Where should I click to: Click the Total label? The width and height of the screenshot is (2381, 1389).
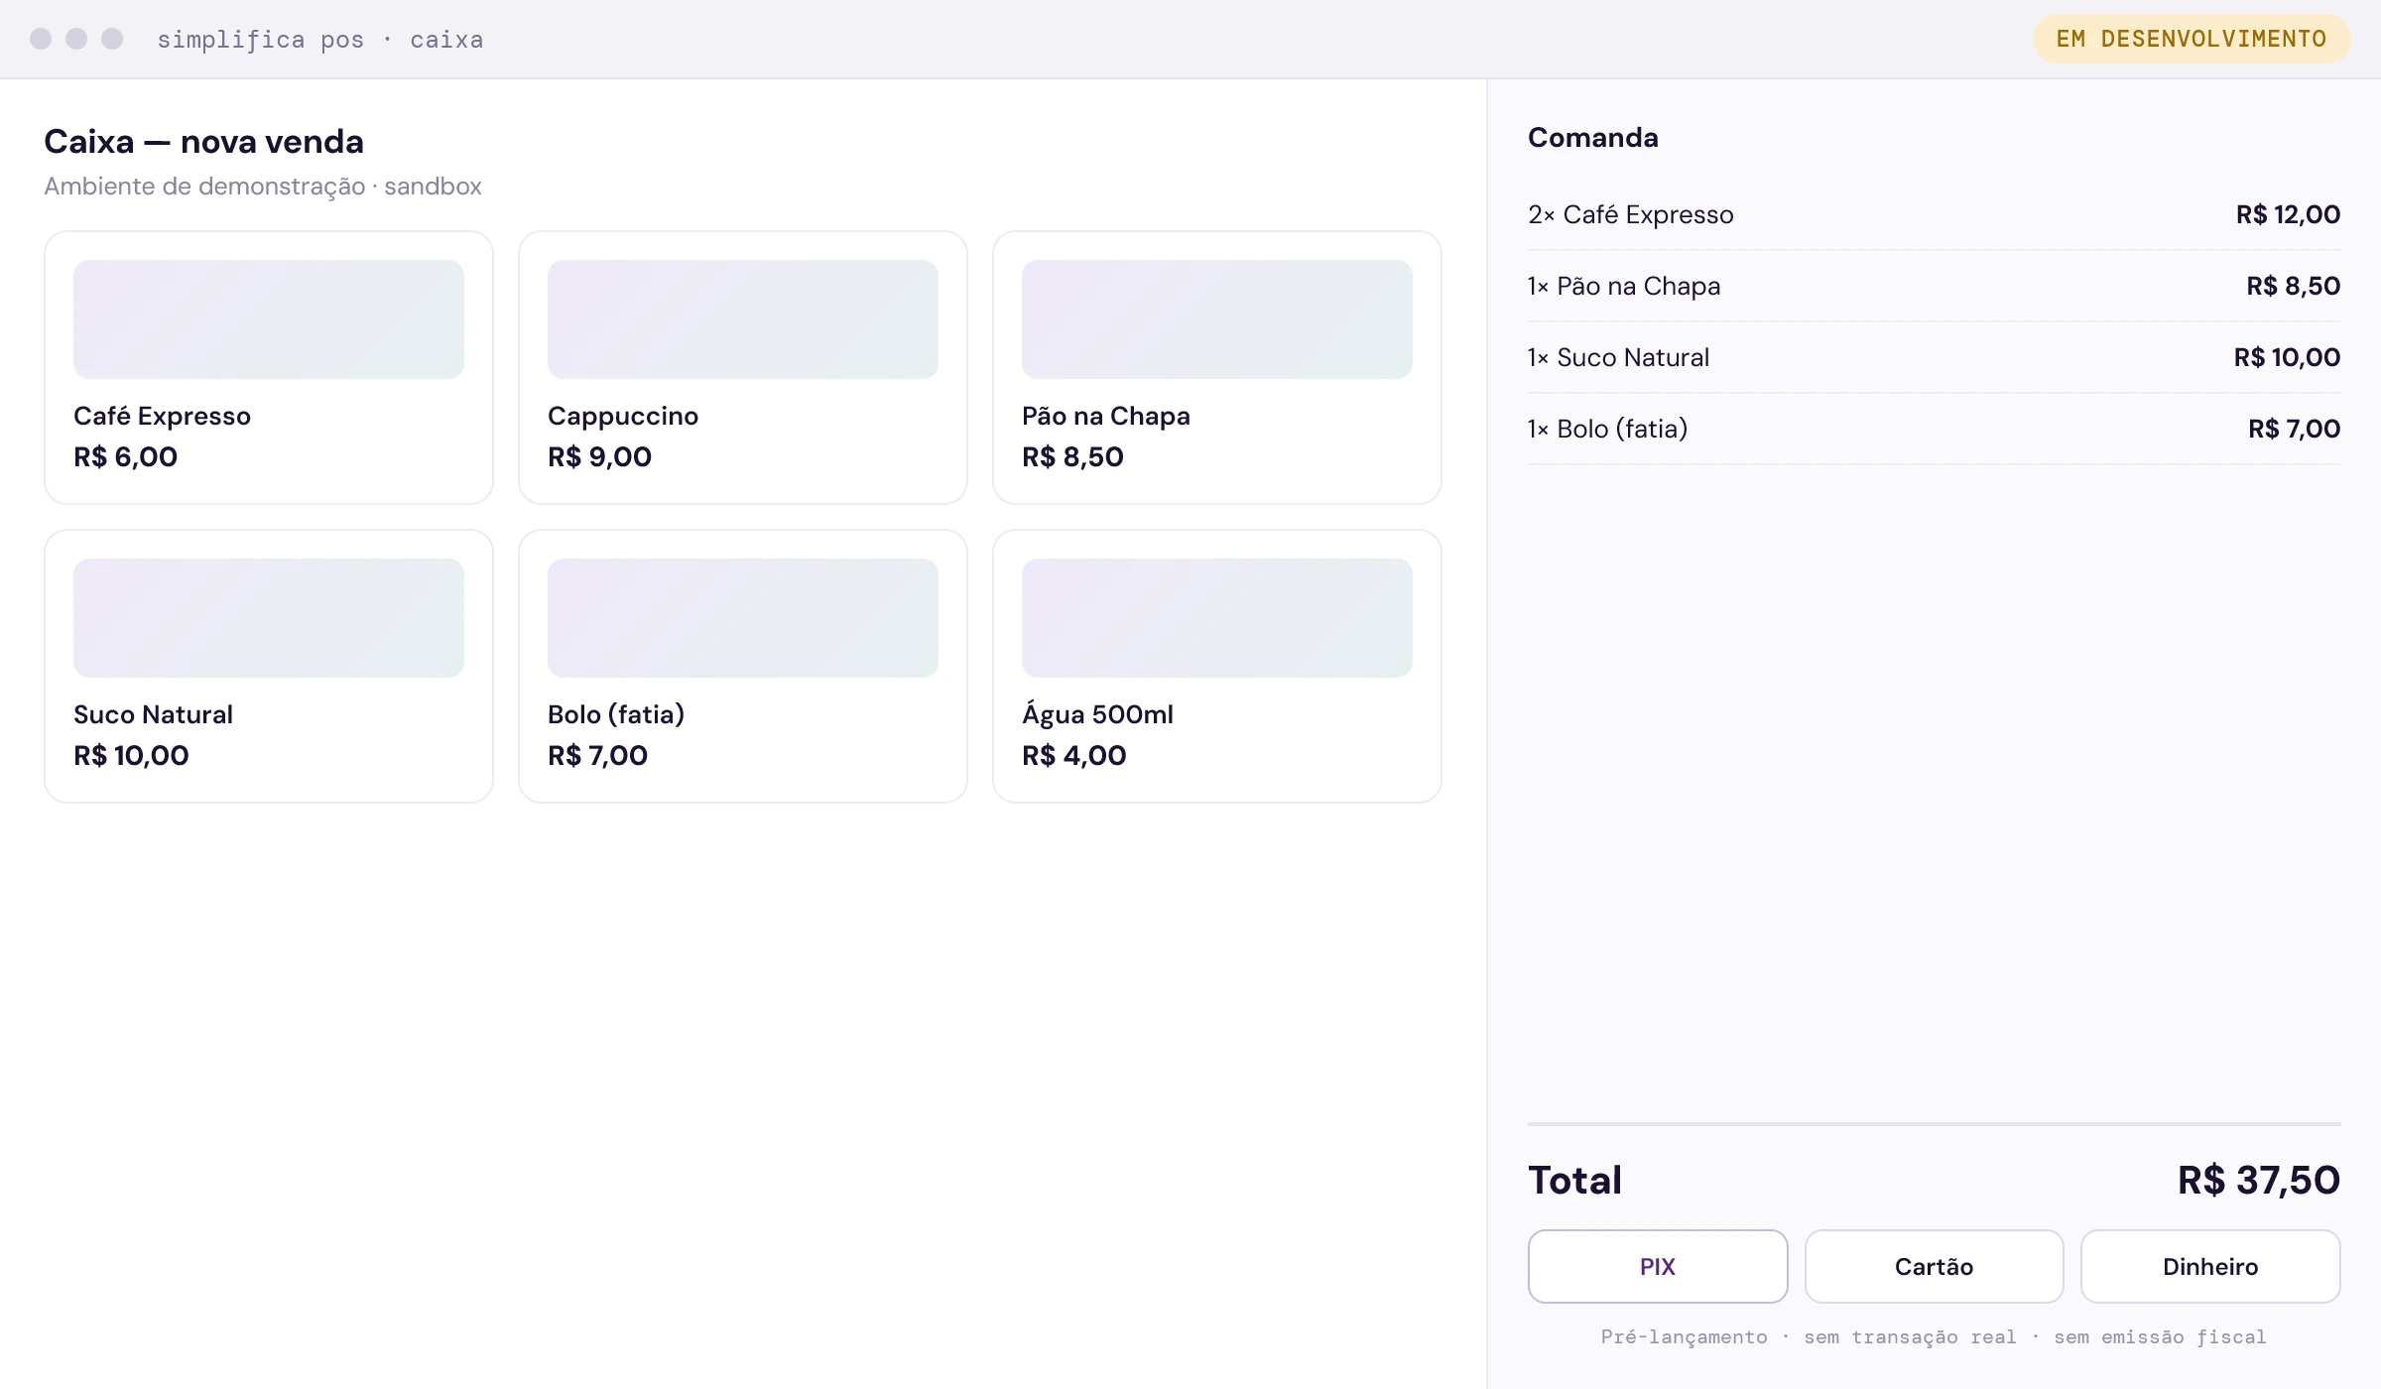point(1575,1180)
